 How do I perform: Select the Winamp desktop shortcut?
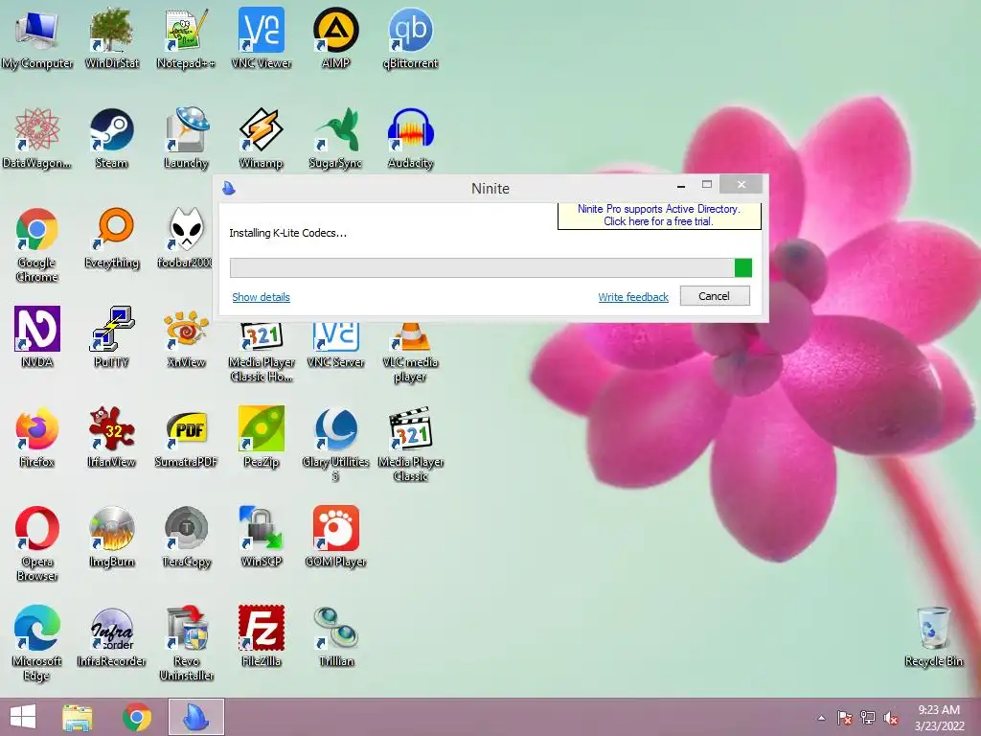[x=261, y=139]
